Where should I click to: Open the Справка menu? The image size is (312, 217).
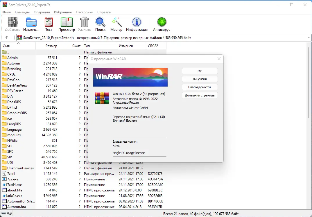click(104, 12)
